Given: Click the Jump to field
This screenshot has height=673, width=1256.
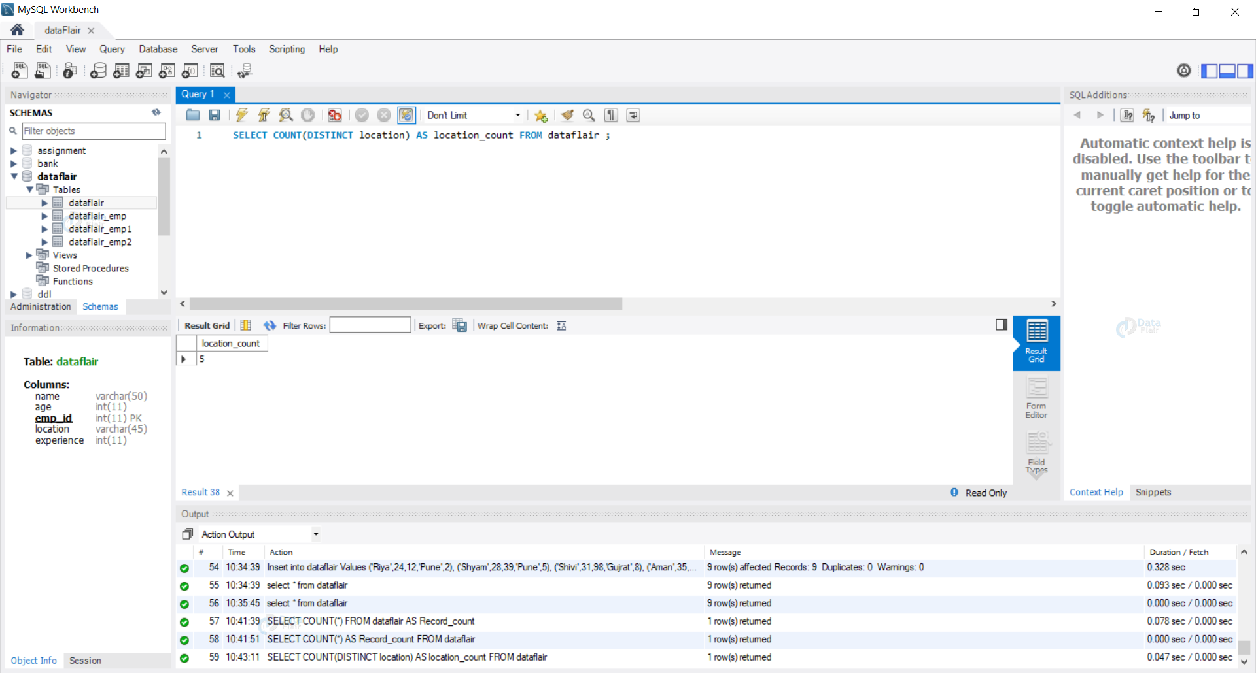Looking at the screenshot, I should [x=1208, y=115].
